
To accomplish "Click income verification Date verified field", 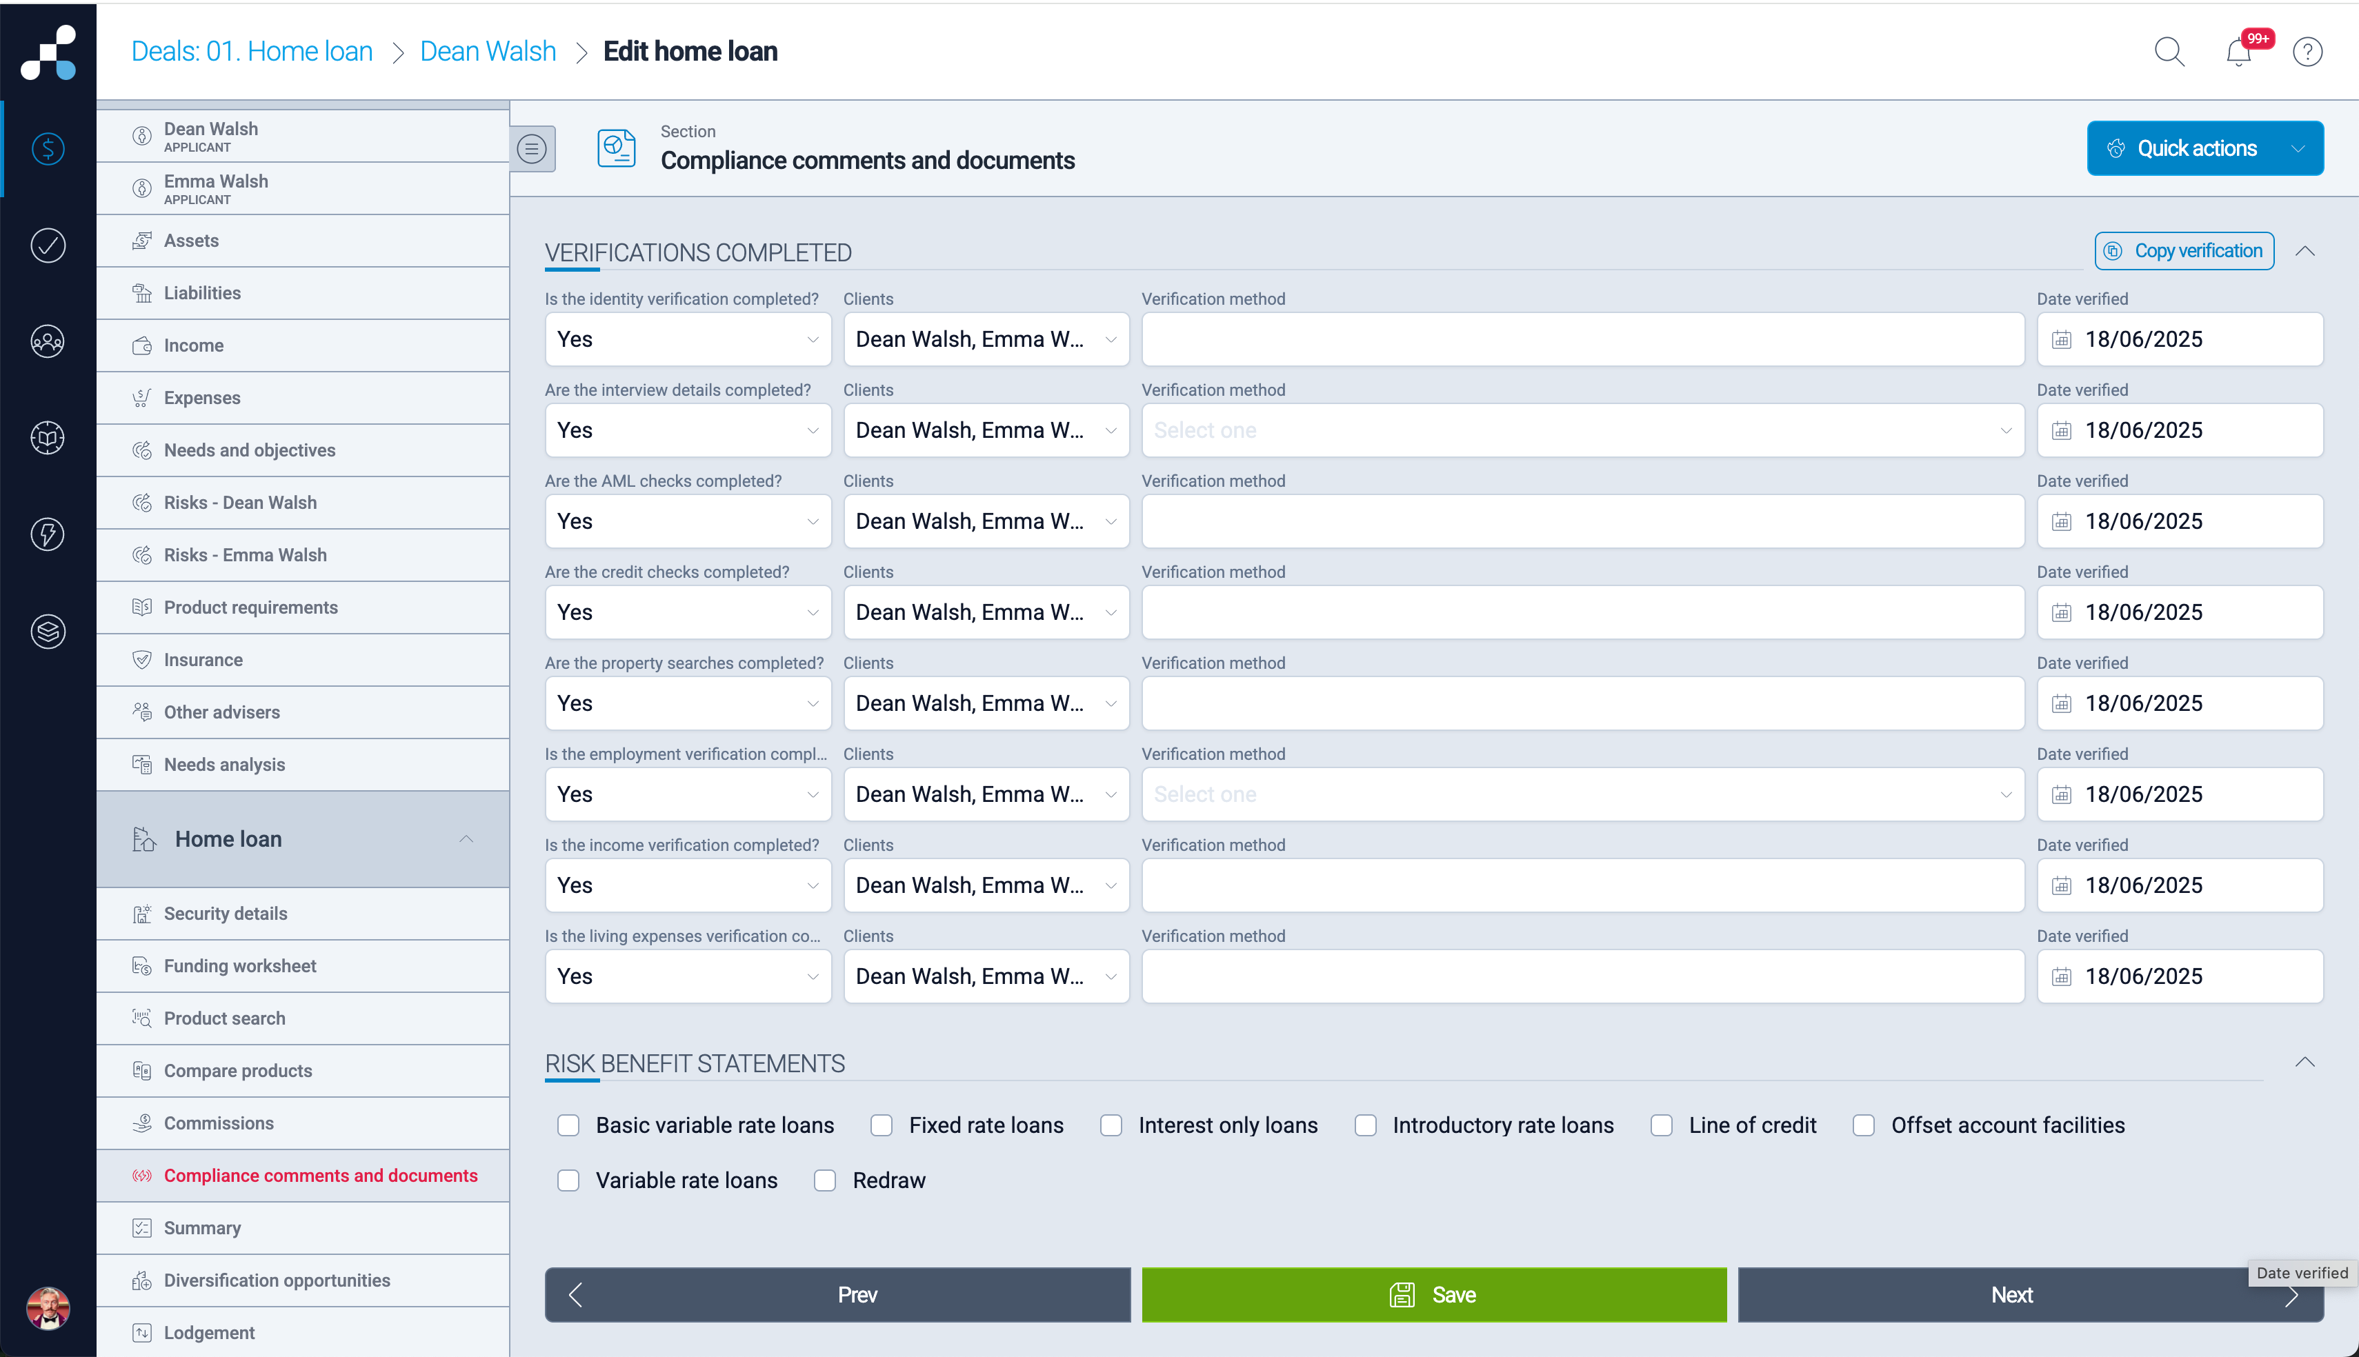I will 2179,885.
